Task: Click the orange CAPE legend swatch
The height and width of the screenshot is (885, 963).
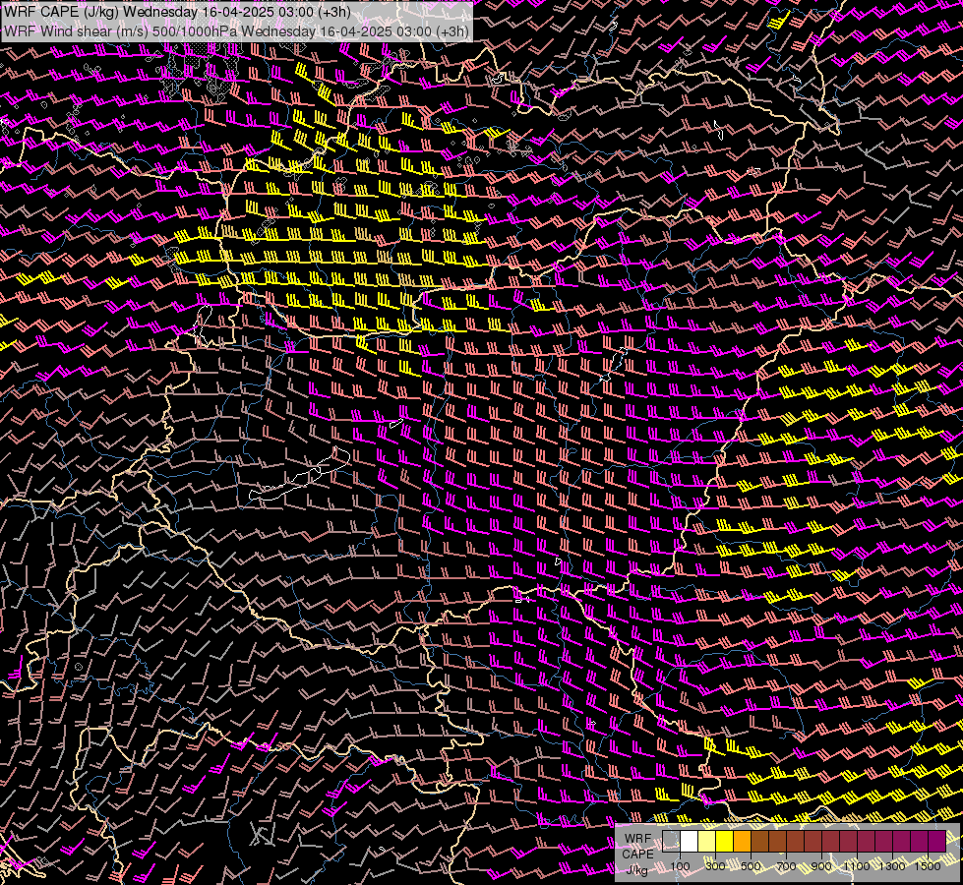Action: pyautogui.click(x=742, y=841)
